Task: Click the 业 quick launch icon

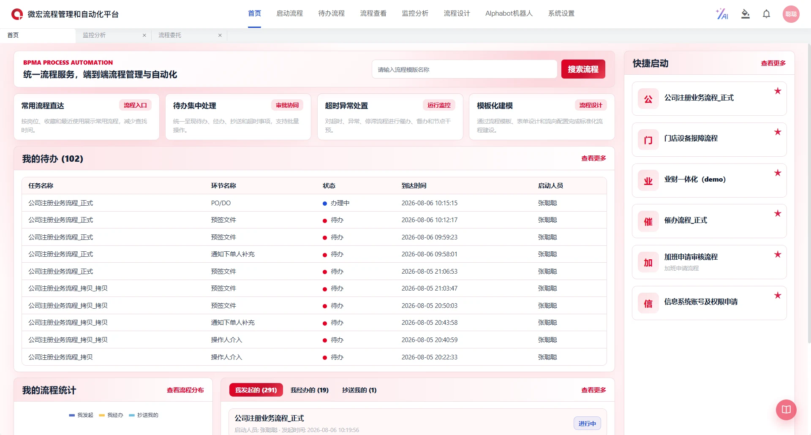Action: [x=648, y=181]
